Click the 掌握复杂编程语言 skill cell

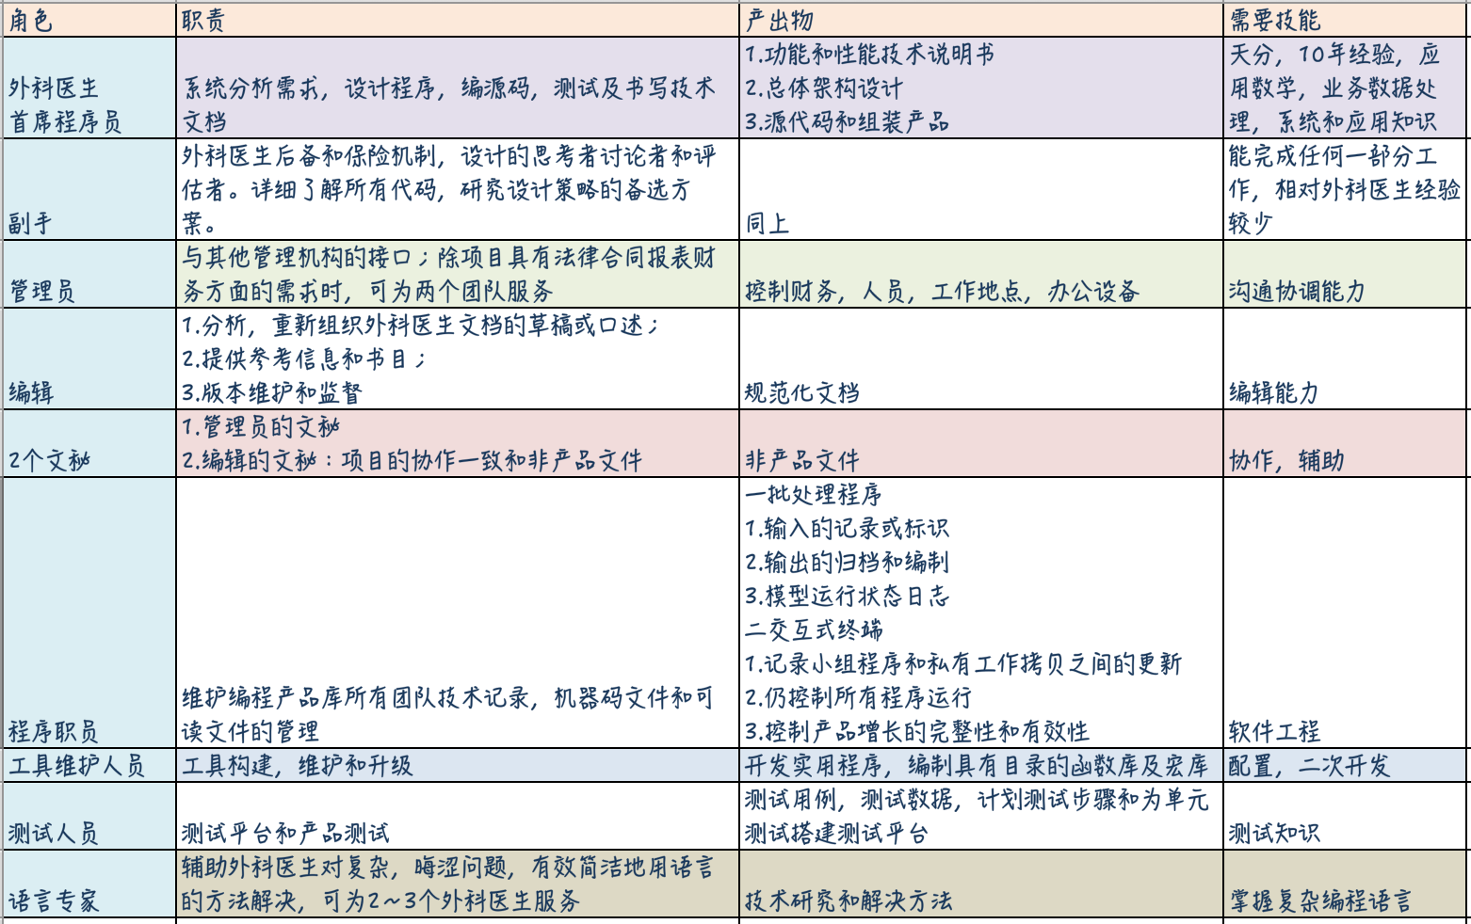click(1347, 884)
